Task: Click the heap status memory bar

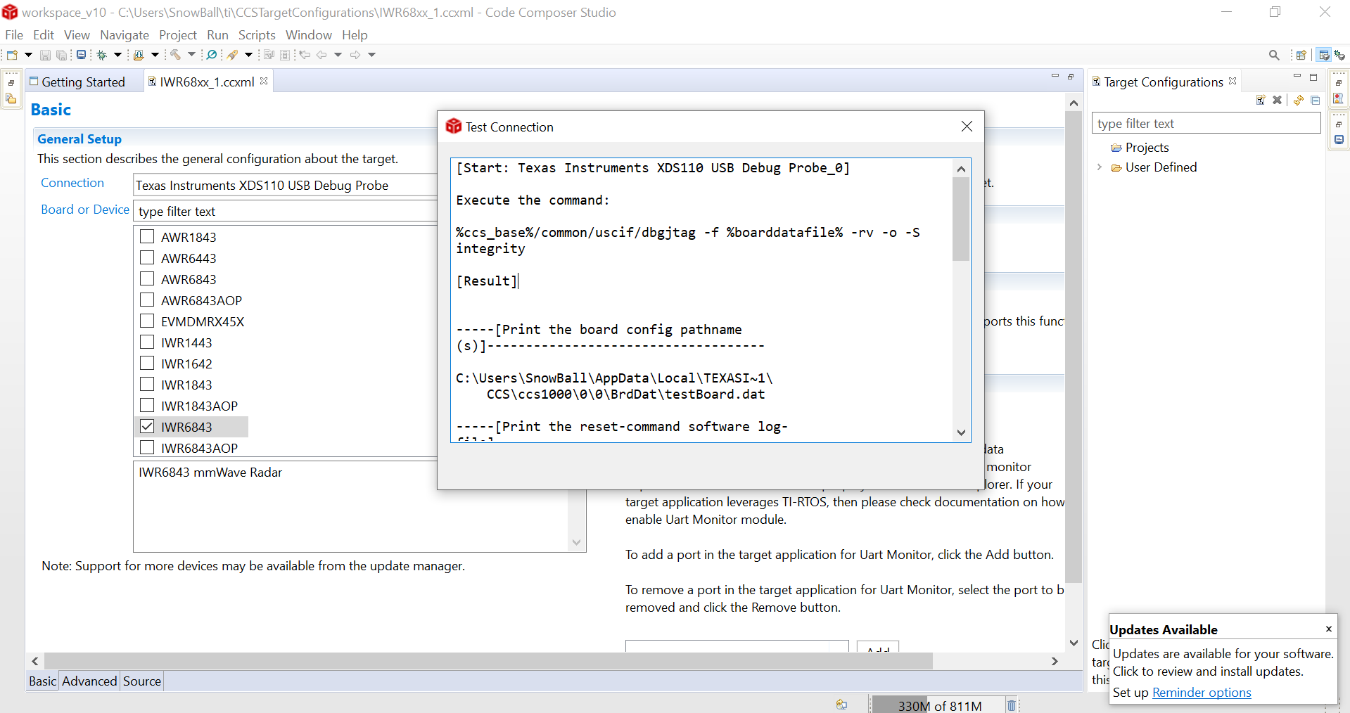Action: (939, 705)
